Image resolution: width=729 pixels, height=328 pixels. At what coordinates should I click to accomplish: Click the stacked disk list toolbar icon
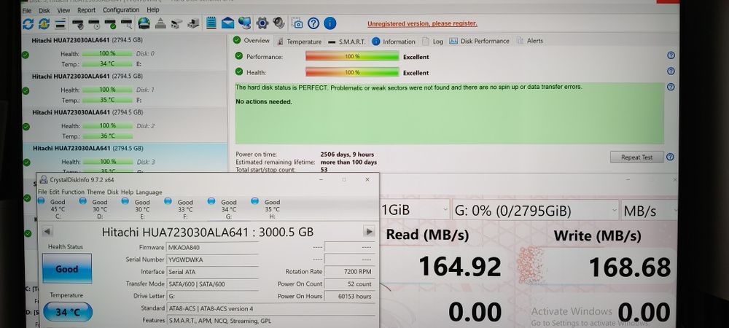60,24
